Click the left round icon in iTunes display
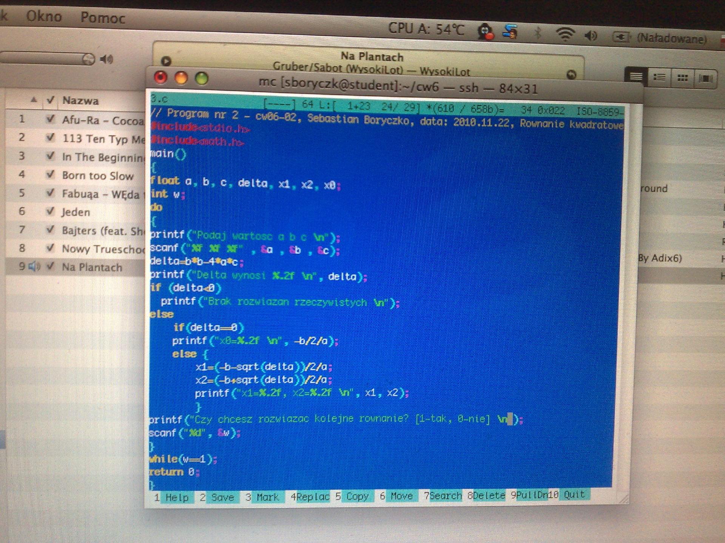725x543 pixels. 166,61
